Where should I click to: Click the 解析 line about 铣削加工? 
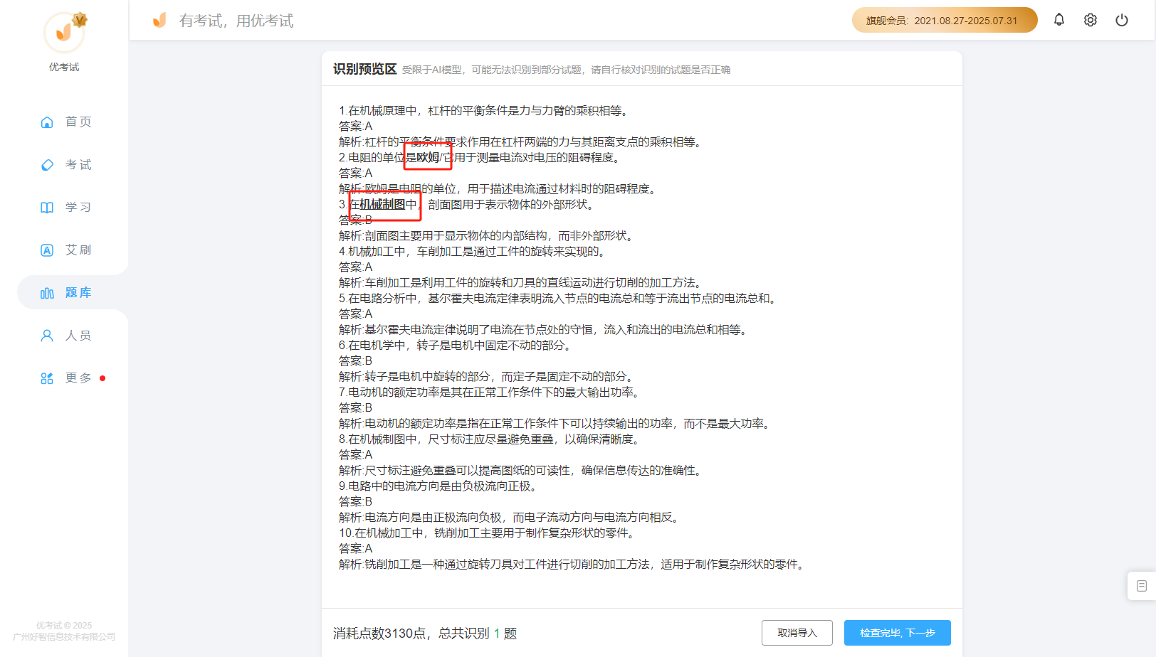click(x=573, y=565)
